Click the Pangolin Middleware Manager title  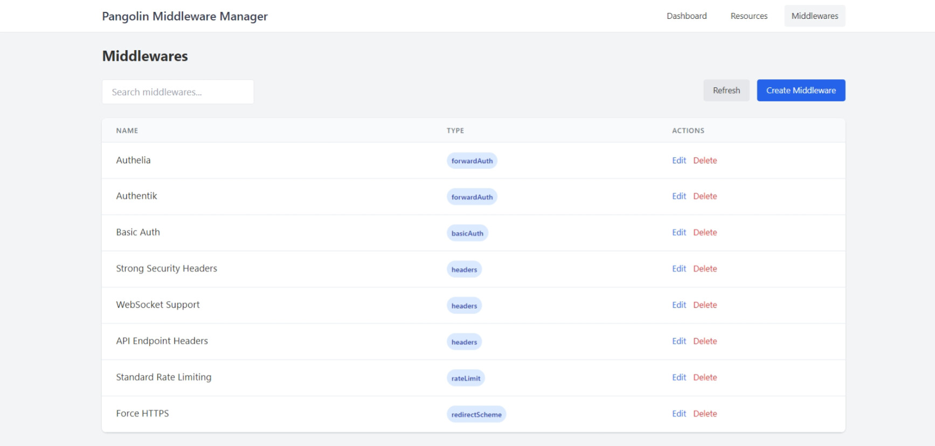tap(185, 16)
